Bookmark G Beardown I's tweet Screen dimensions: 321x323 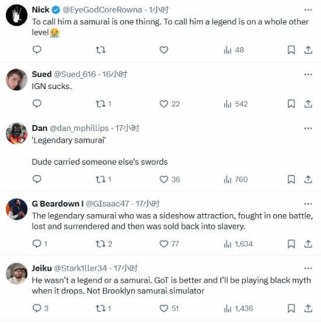(291, 244)
